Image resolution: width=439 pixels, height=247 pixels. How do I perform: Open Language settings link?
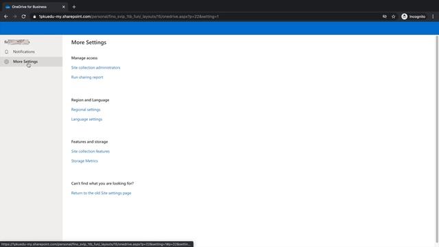point(87,119)
